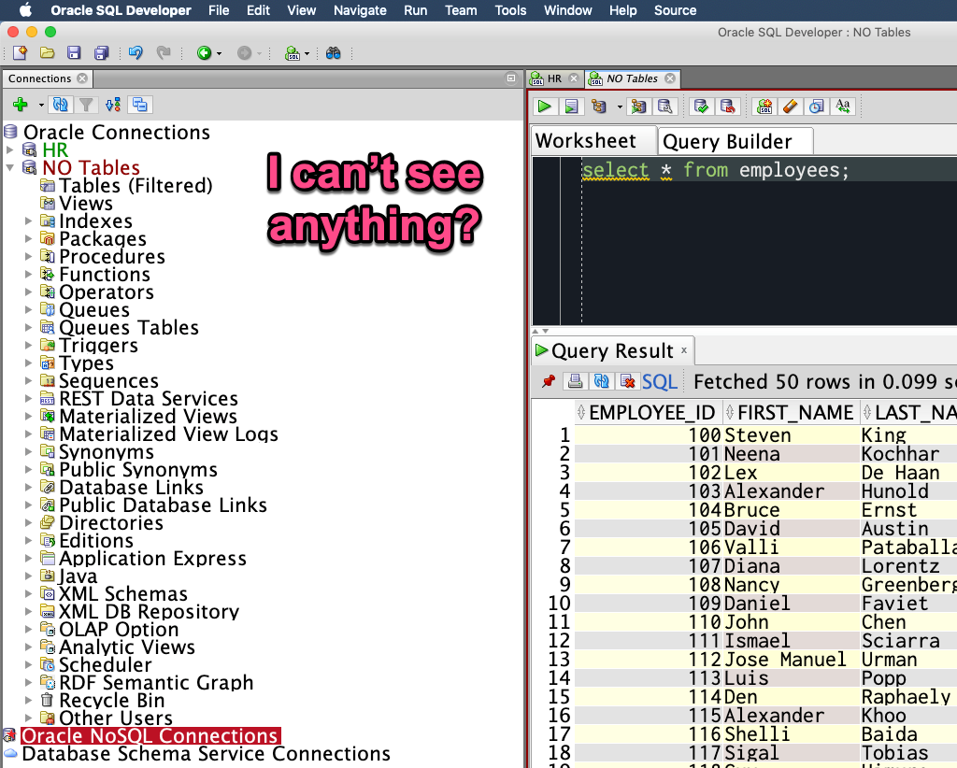957x768 pixels.
Task: Commit changes using the commit database icon
Action: click(x=700, y=107)
